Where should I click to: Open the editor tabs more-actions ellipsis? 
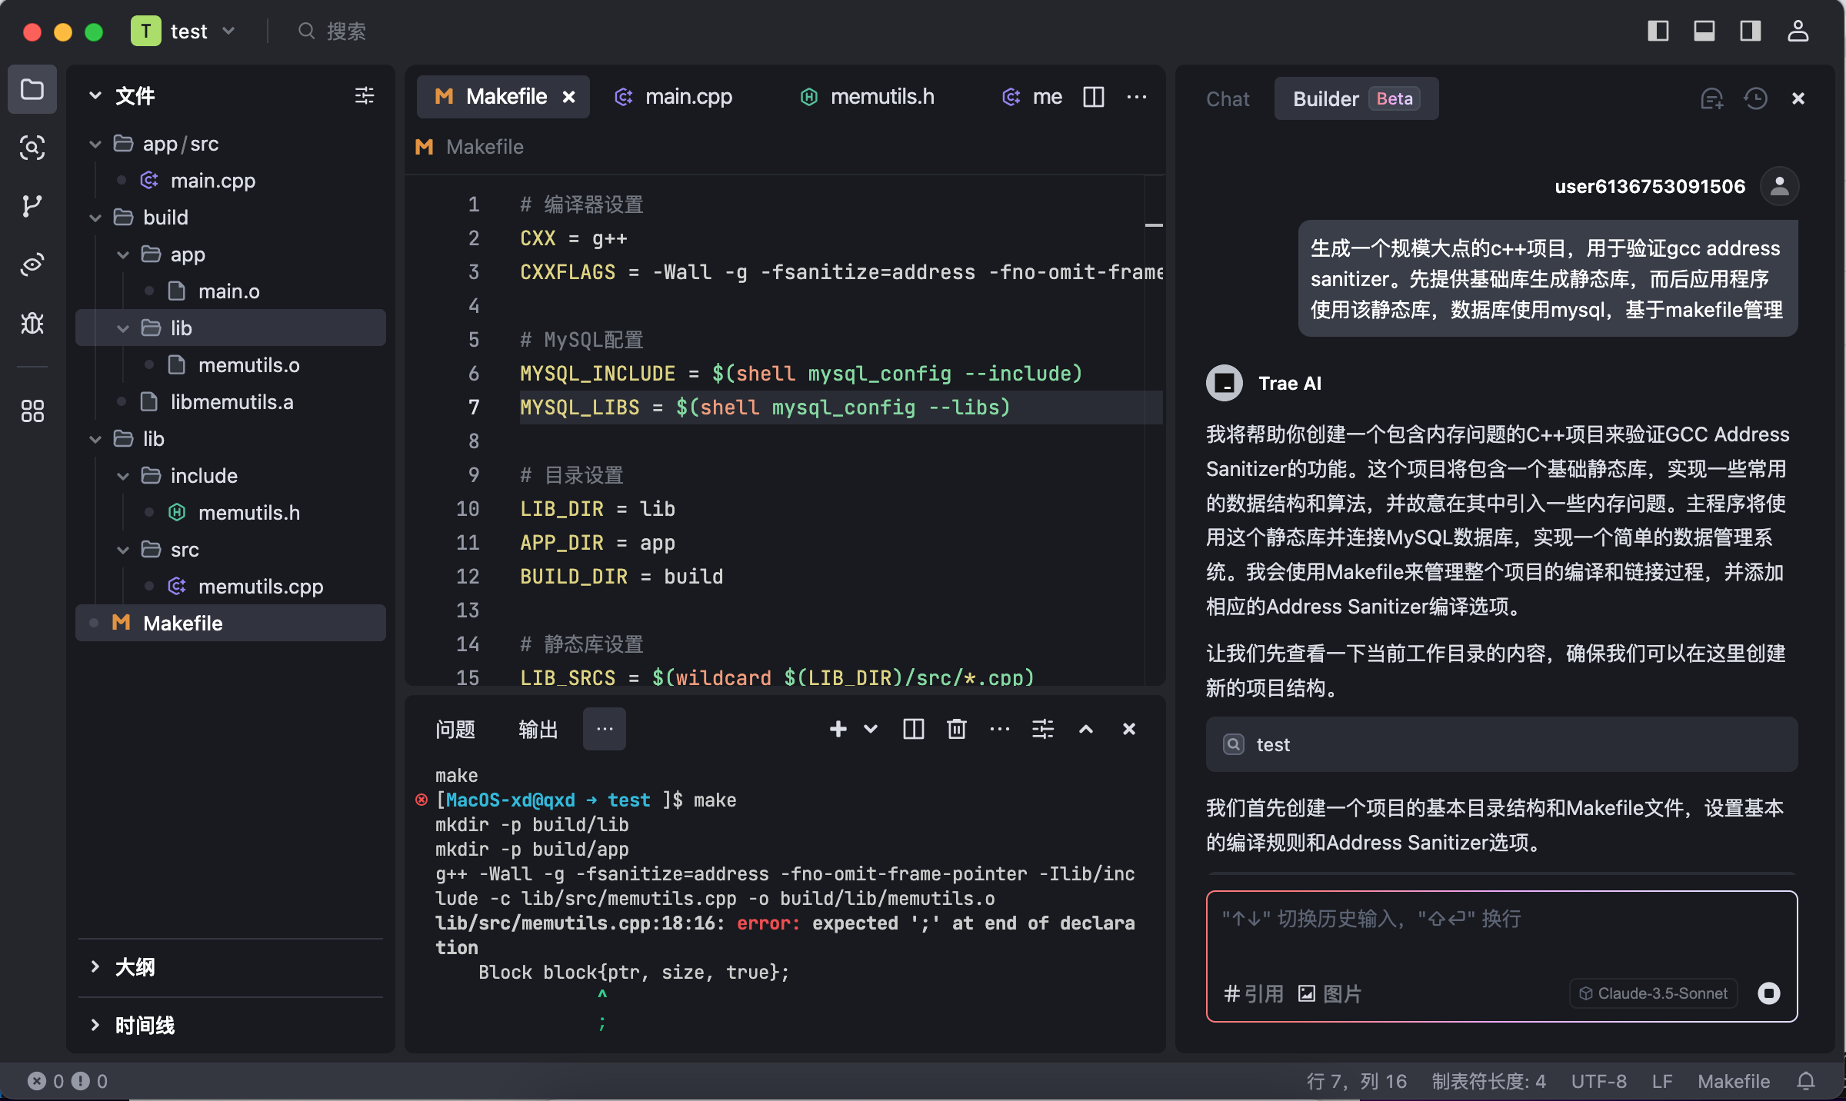coord(1137,97)
